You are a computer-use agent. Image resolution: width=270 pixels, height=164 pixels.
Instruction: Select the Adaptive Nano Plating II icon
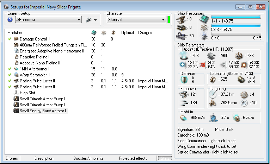[x=16, y=63]
